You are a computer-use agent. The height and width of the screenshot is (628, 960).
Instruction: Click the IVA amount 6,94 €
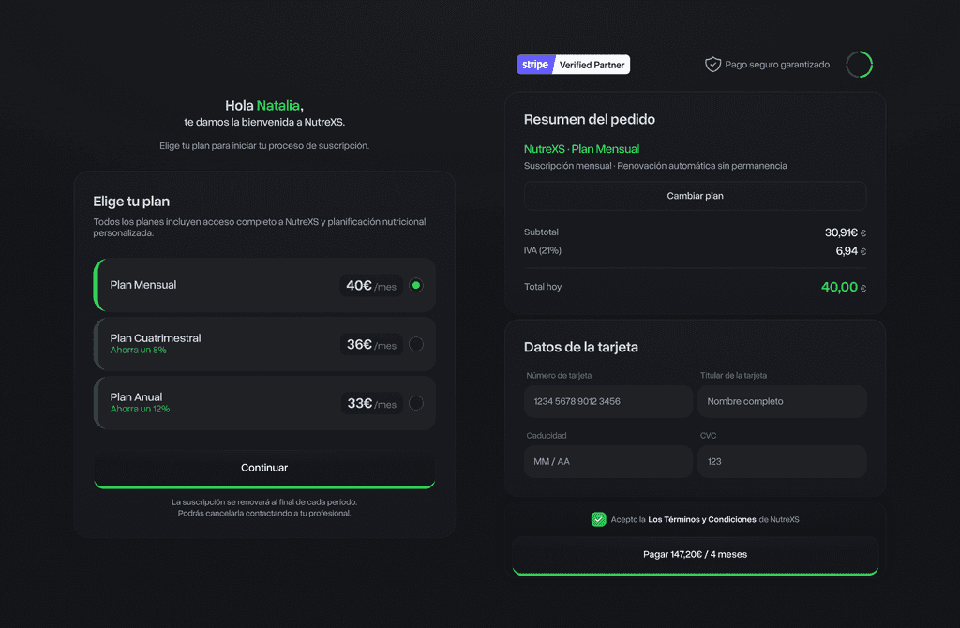(x=851, y=251)
